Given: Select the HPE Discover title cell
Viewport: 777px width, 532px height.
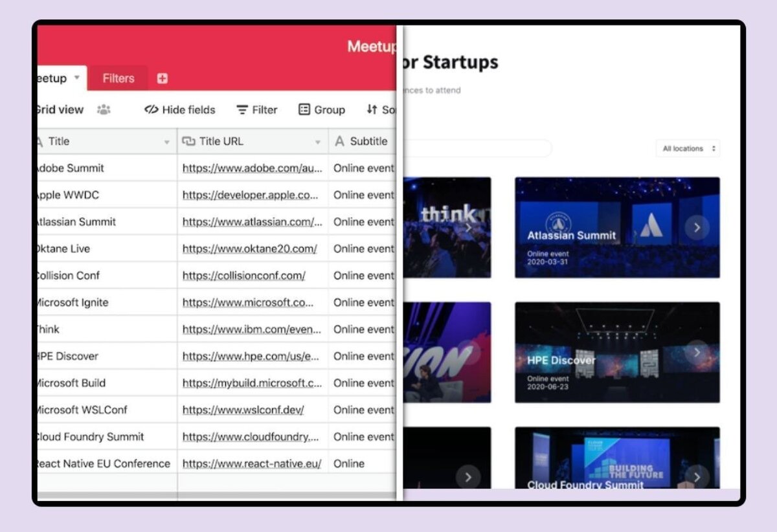Looking at the screenshot, I should (x=107, y=356).
